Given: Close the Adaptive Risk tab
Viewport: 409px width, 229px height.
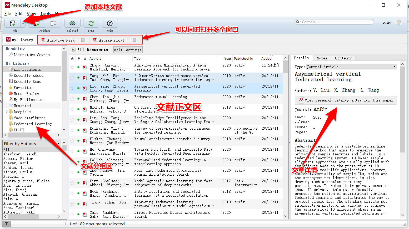Looking at the screenshot, I should pos(83,40).
